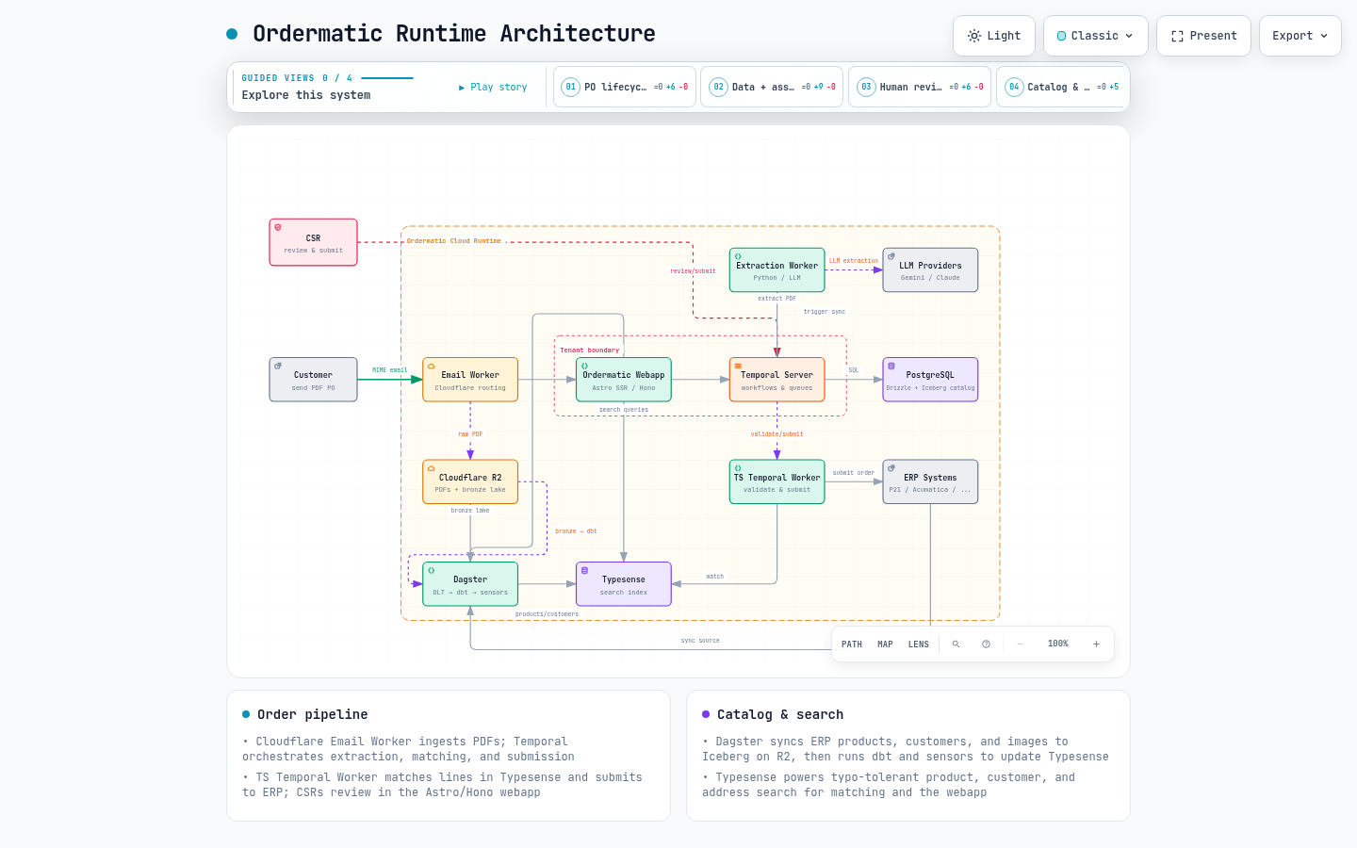This screenshot has height=848, width=1357.
Task: Click the guided views progress bar
Action: tap(387, 78)
